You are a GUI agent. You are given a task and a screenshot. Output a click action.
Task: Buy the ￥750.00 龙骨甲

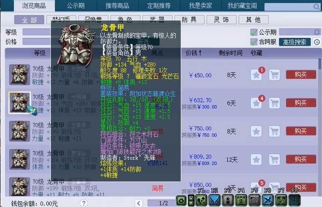[x=301, y=131]
